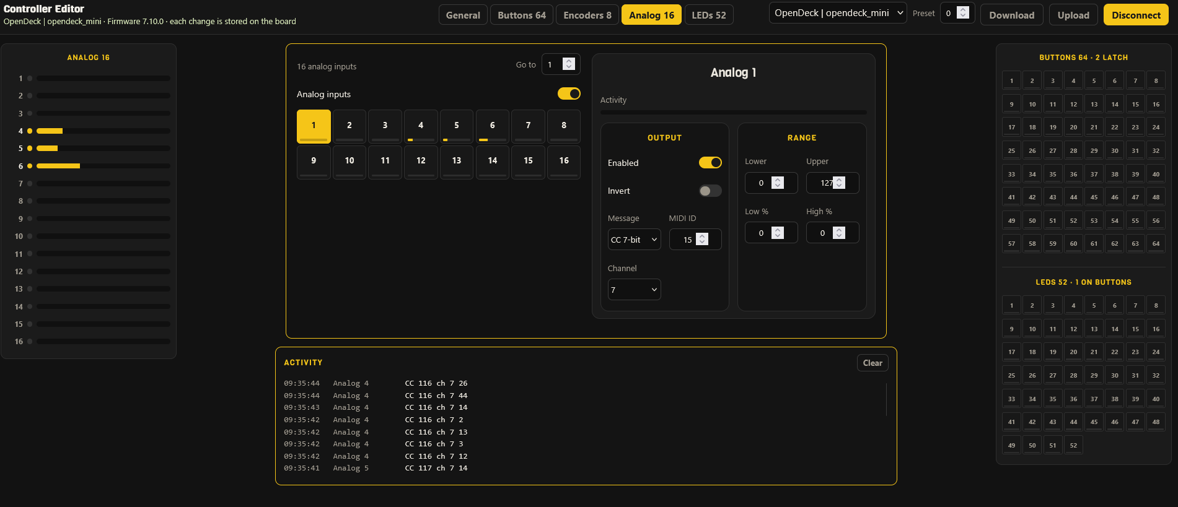Click the High % input field
The width and height of the screenshot is (1178, 507).
tap(832, 233)
